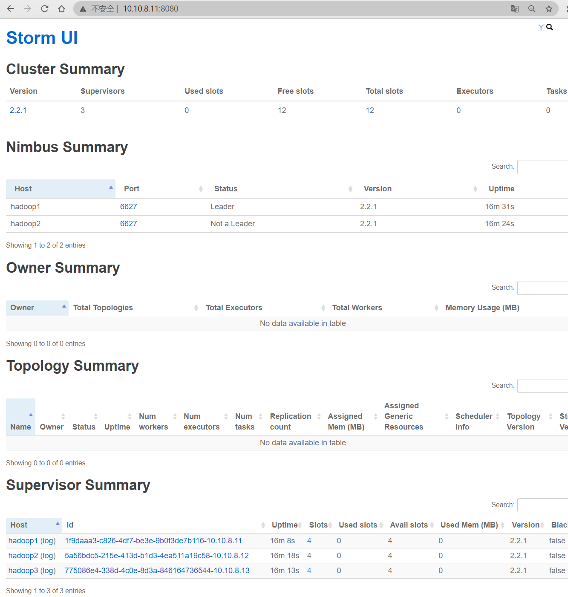The width and height of the screenshot is (568, 597).
Task: Sort Supervisor table by Id column
Action: click(165, 525)
